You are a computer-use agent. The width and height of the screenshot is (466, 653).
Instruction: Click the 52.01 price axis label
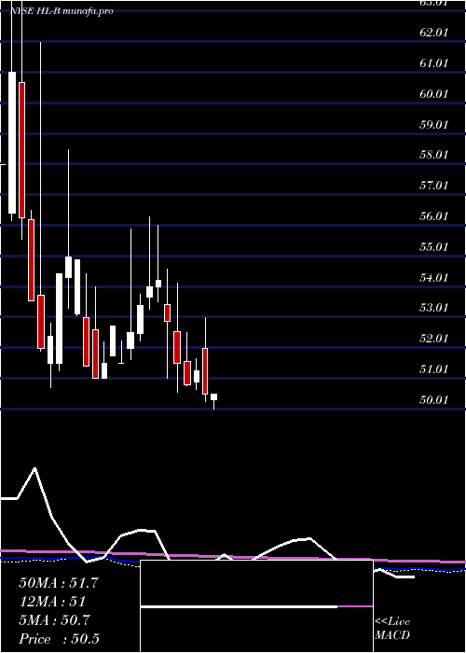click(x=434, y=339)
